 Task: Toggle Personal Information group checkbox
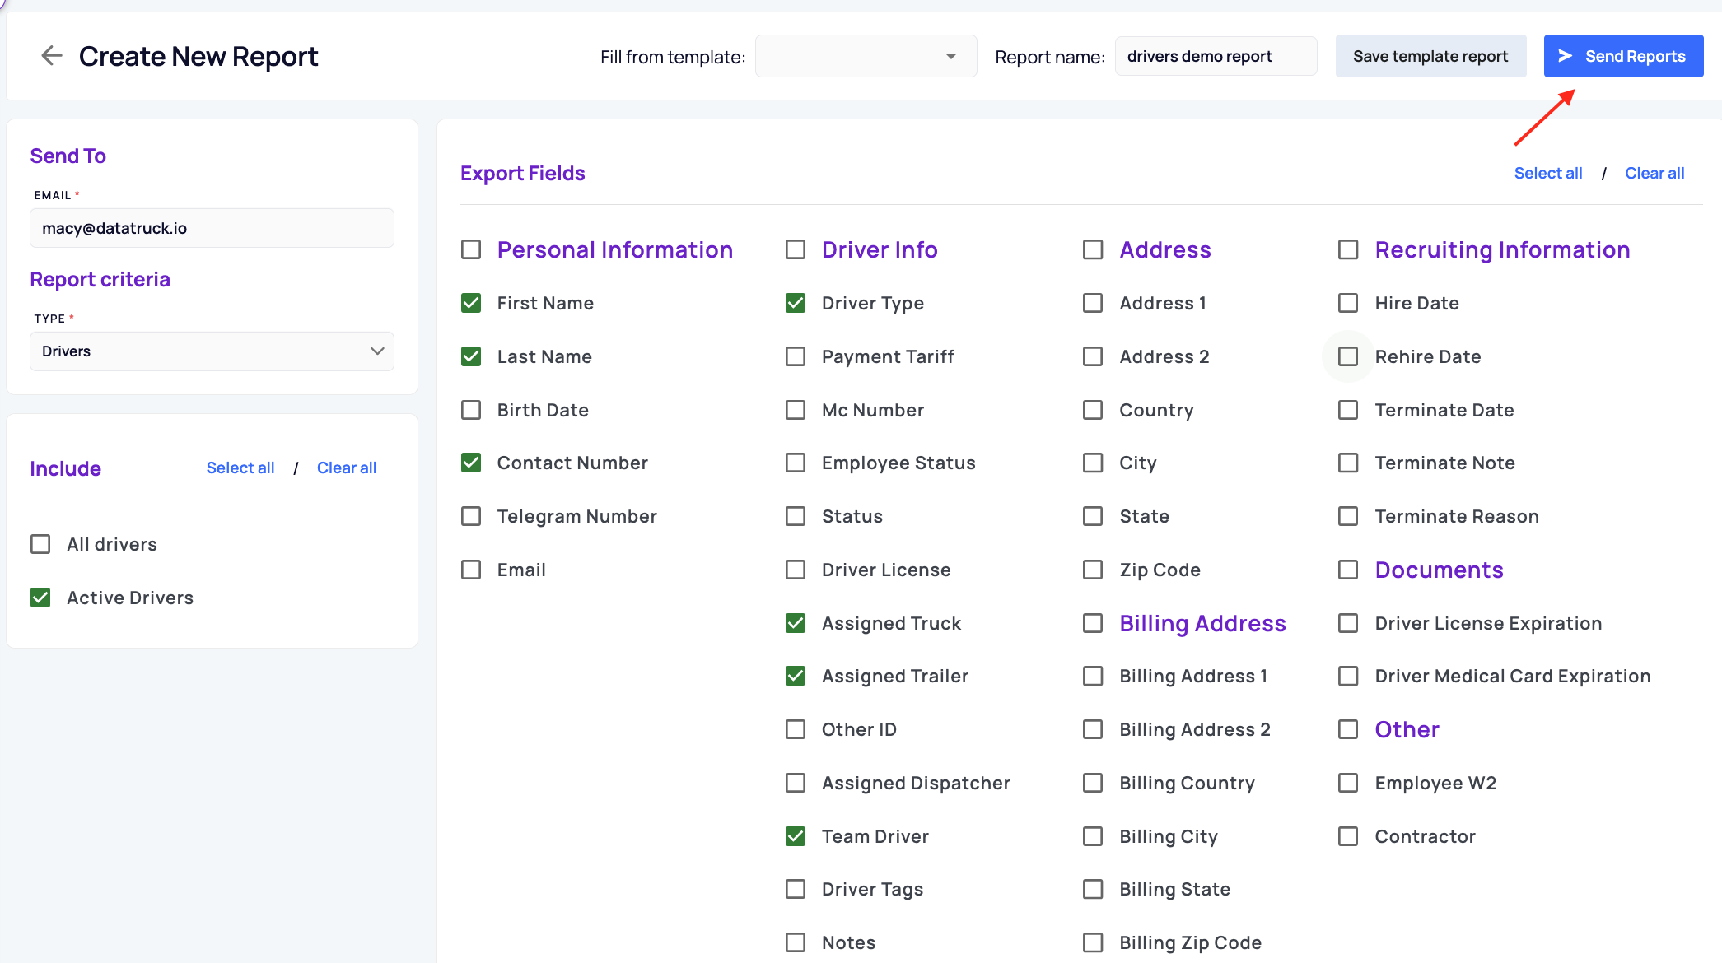point(471,249)
